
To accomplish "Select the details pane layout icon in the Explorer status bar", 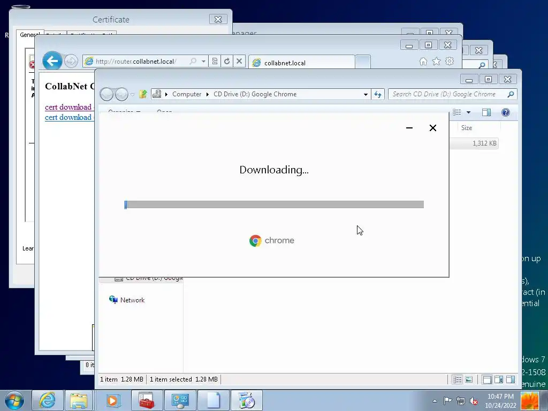I will tap(499, 379).
